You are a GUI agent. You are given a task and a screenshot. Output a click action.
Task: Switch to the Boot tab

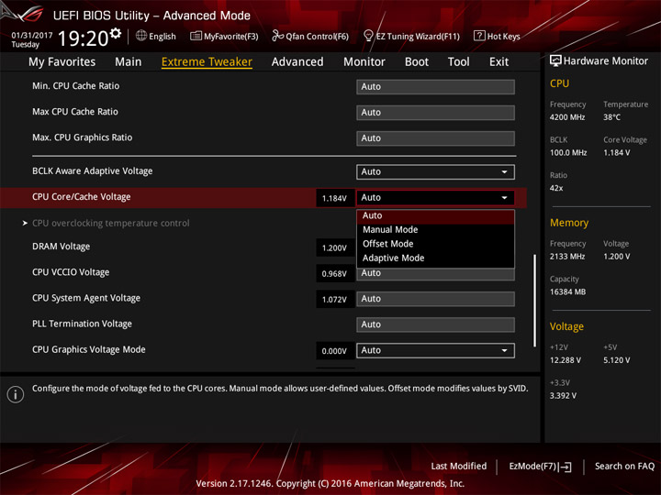coord(417,62)
